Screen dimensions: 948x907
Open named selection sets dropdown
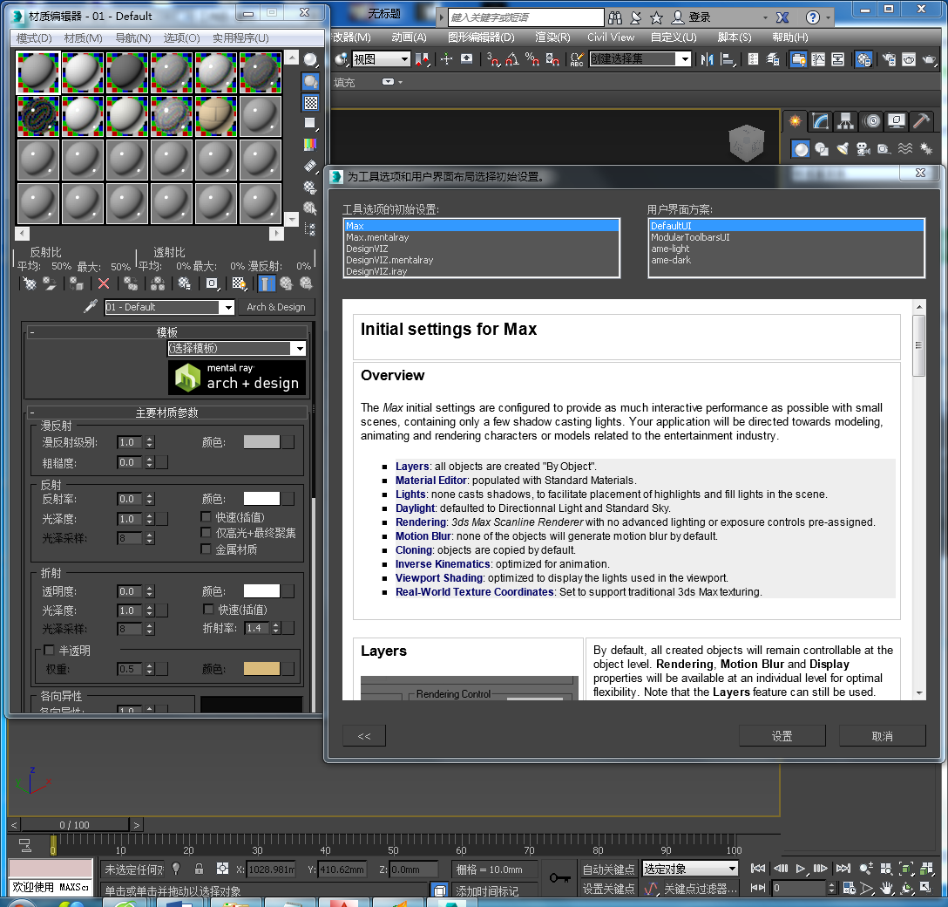coord(684,59)
